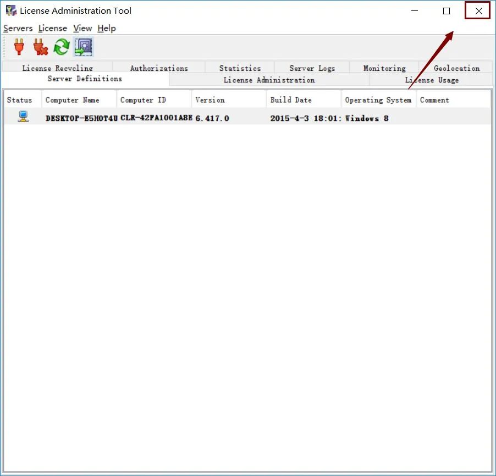Select the DESKTOP-E5H0T4U computer name cell

(81, 118)
